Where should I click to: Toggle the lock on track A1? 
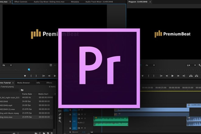point(70,115)
